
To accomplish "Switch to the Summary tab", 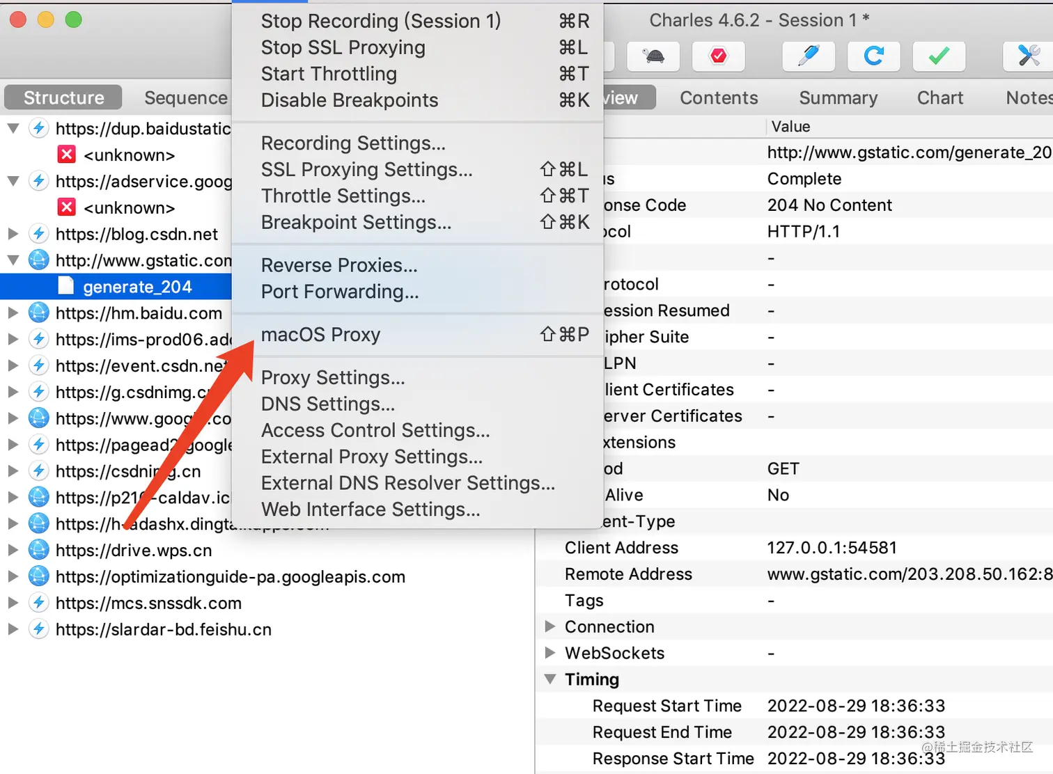I will (838, 97).
